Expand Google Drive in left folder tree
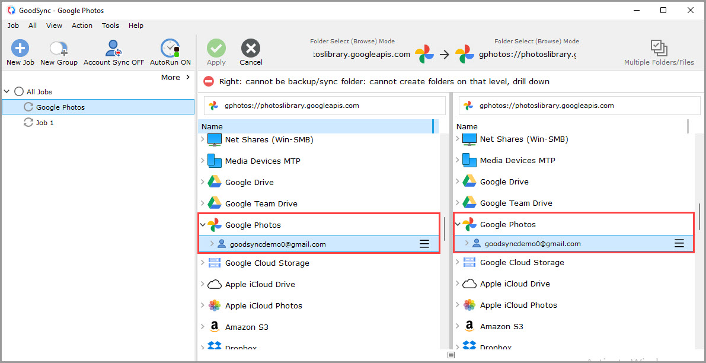Image resolution: width=706 pixels, height=363 pixels. pyautogui.click(x=203, y=181)
